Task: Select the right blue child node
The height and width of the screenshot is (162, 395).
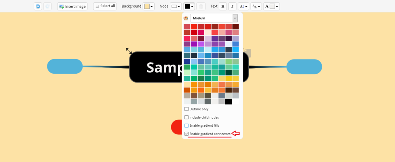Action: point(304,67)
